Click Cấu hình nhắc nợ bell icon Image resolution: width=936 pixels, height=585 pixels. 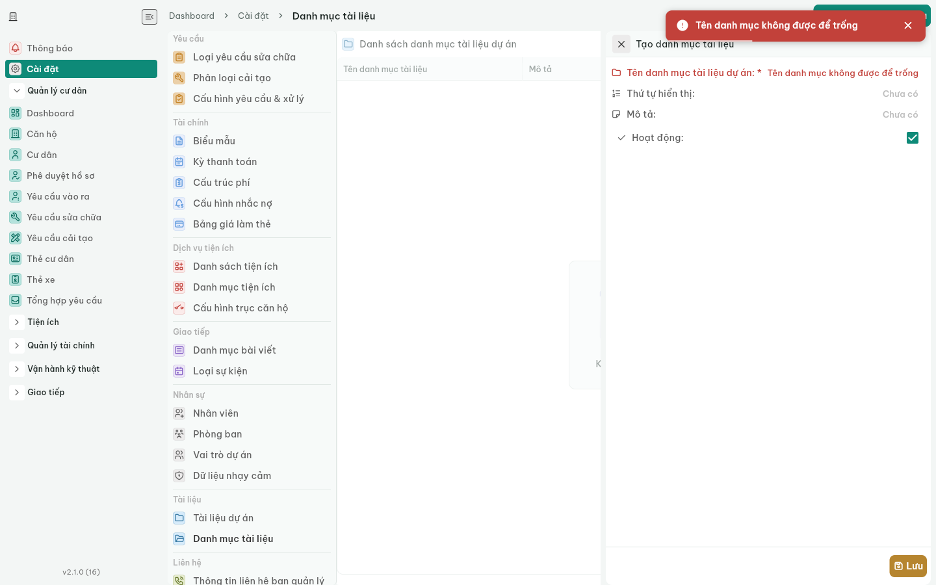179,203
